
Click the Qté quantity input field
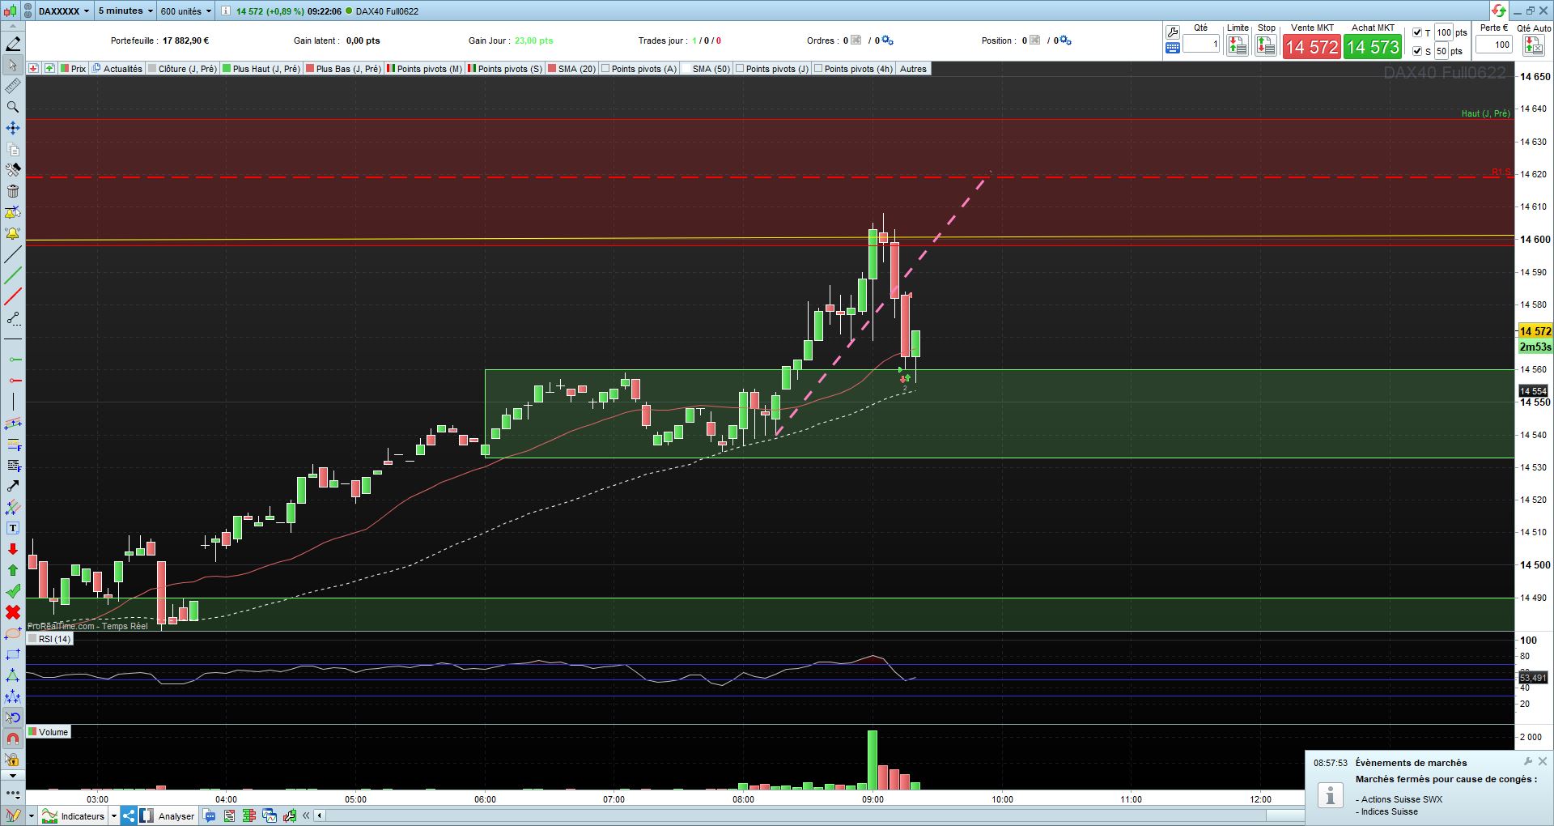coord(1201,45)
